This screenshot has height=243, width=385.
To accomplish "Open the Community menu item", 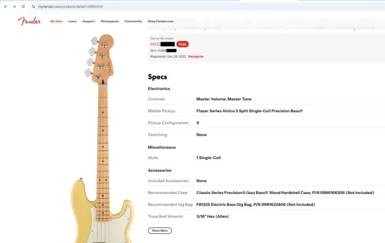I will click(133, 21).
